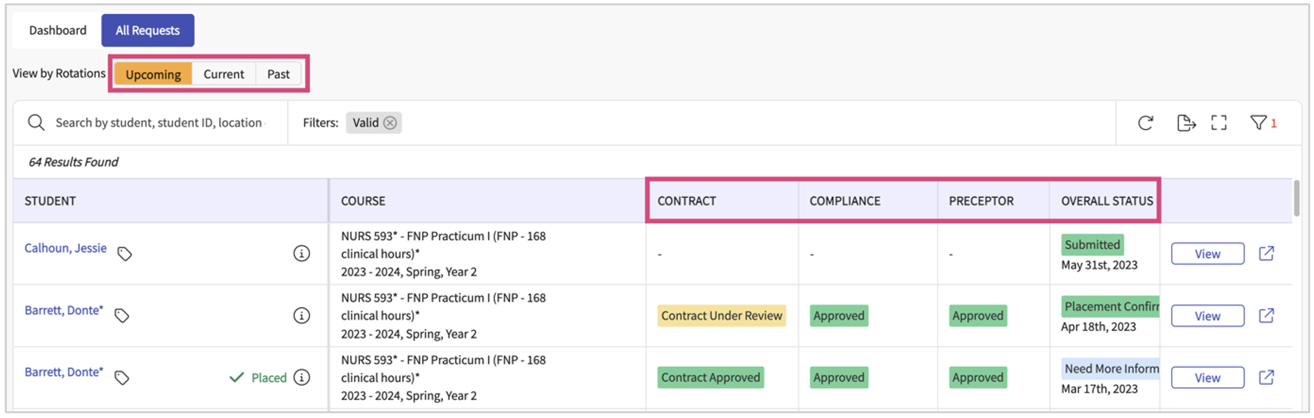Viewport: 1314px width, 418px height.
Task: Remove the Valid filter chip
Action: coord(390,123)
